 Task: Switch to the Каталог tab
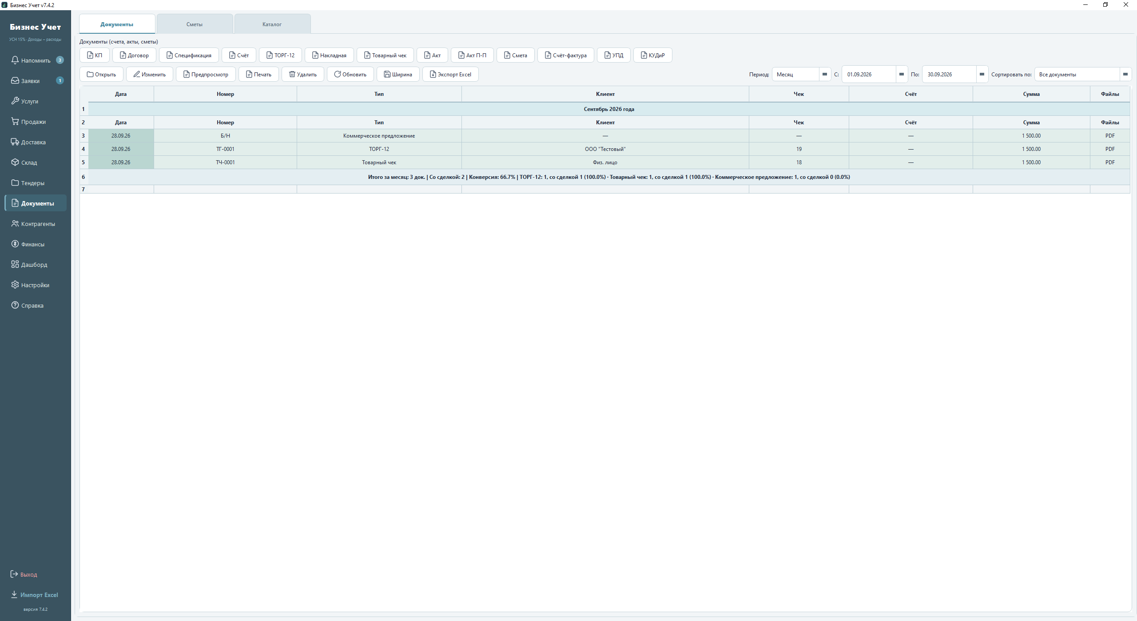[272, 24]
